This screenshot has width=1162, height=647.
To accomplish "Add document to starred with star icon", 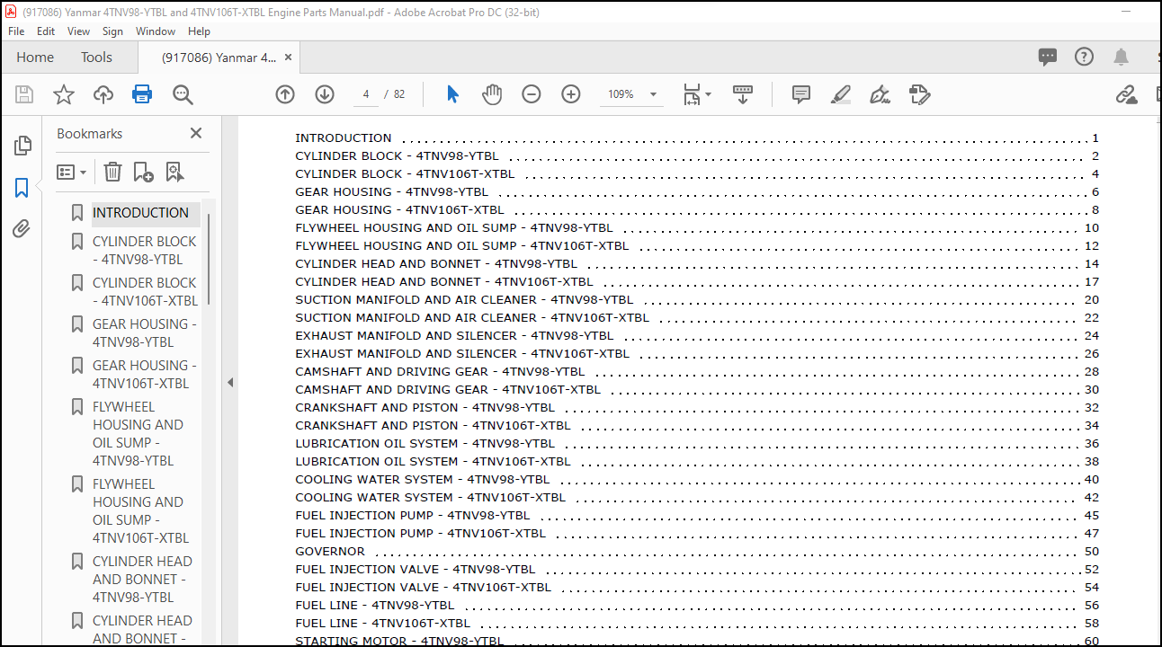I will point(64,94).
